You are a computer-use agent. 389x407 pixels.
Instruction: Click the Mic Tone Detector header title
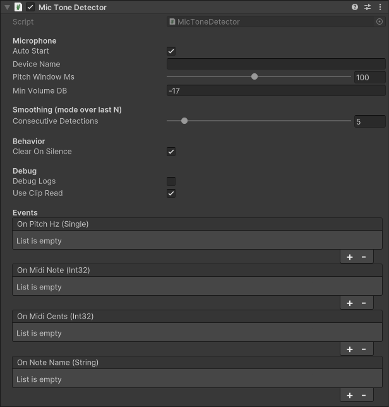pyautogui.click(x=73, y=8)
